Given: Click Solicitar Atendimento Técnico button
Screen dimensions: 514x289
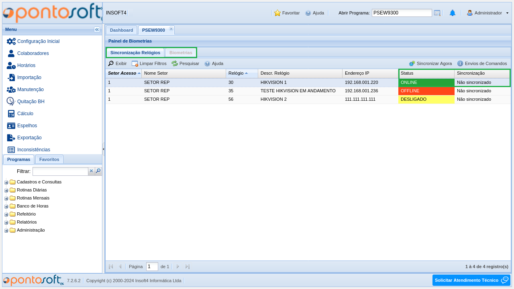Looking at the screenshot, I should [x=471, y=280].
